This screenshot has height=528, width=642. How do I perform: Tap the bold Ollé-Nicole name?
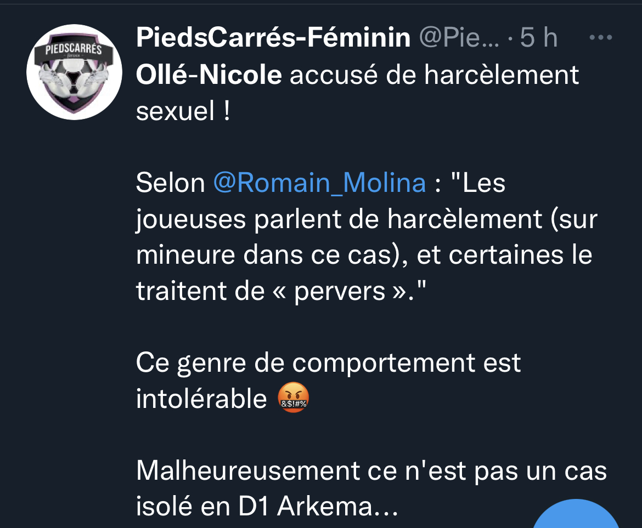(x=209, y=75)
